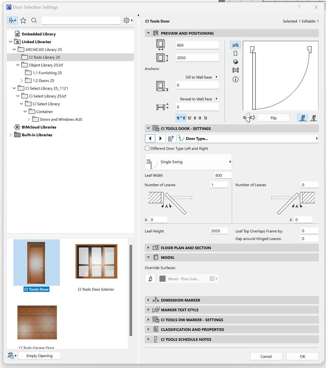Open Sill to Wall base anchor menu

click(x=217, y=77)
